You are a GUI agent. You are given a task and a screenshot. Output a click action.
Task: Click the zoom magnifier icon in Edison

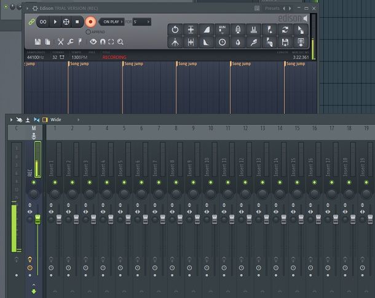coord(120,42)
